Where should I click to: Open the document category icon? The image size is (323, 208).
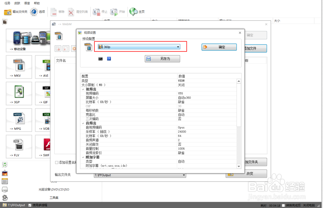(x=5, y=181)
